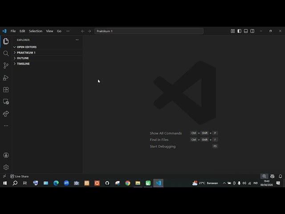Open the View menu
This screenshot has width=285, height=214.
click(x=49, y=31)
